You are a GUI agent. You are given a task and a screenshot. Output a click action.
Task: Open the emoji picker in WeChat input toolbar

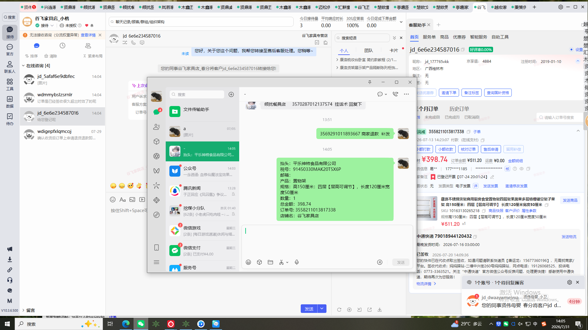248,262
